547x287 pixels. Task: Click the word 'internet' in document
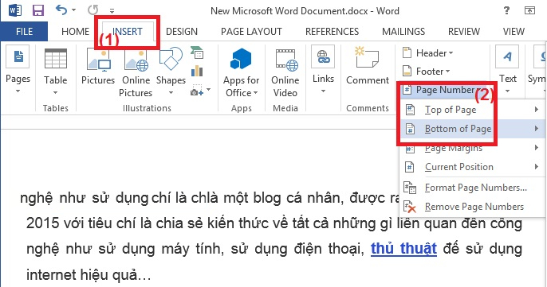pyautogui.click(x=52, y=275)
